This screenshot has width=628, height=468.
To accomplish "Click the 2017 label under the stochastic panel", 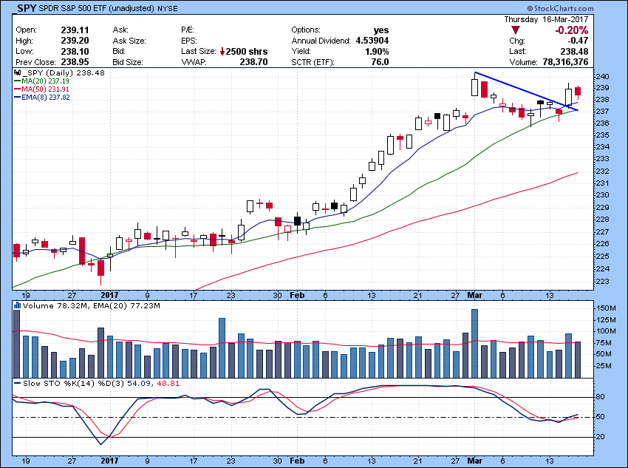I will point(109,461).
